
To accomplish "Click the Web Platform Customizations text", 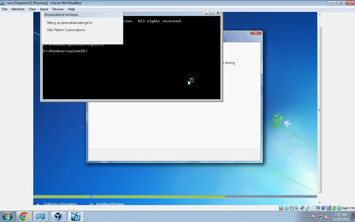I will pyautogui.click(x=66, y=30).
